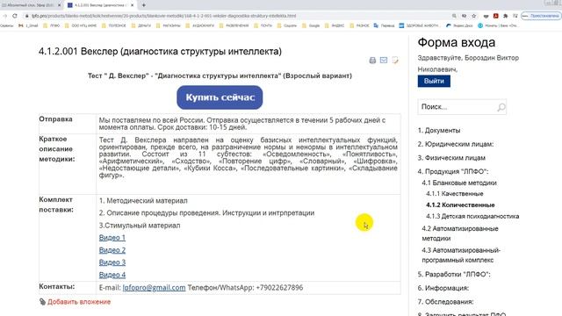562x316 pixels.
Task: Bookmark this page with the star icon
Action: tap(474, 16)
